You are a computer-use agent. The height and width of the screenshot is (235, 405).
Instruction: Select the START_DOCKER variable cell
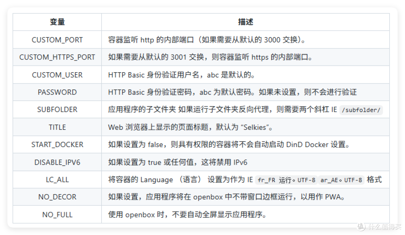coord(57,144)
